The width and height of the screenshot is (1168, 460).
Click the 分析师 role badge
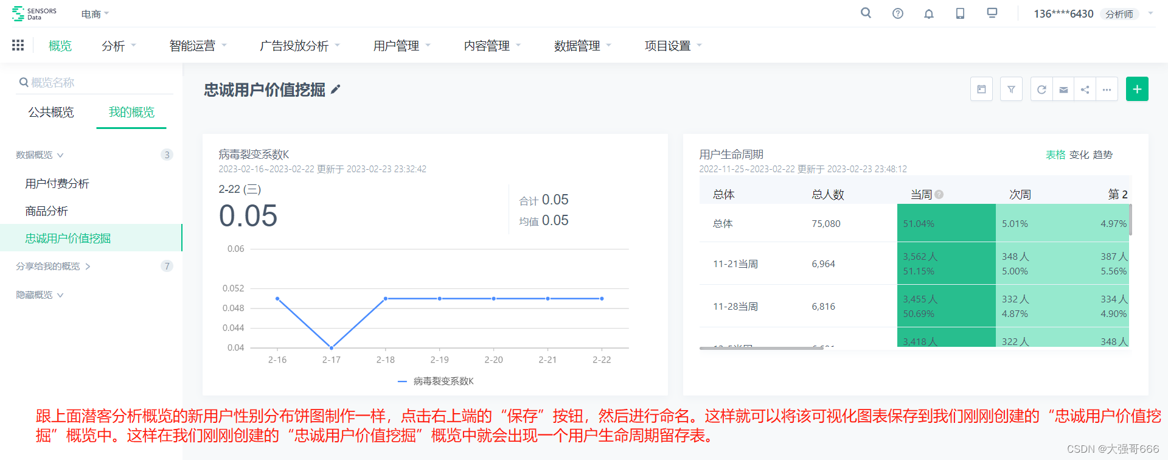1119,14
